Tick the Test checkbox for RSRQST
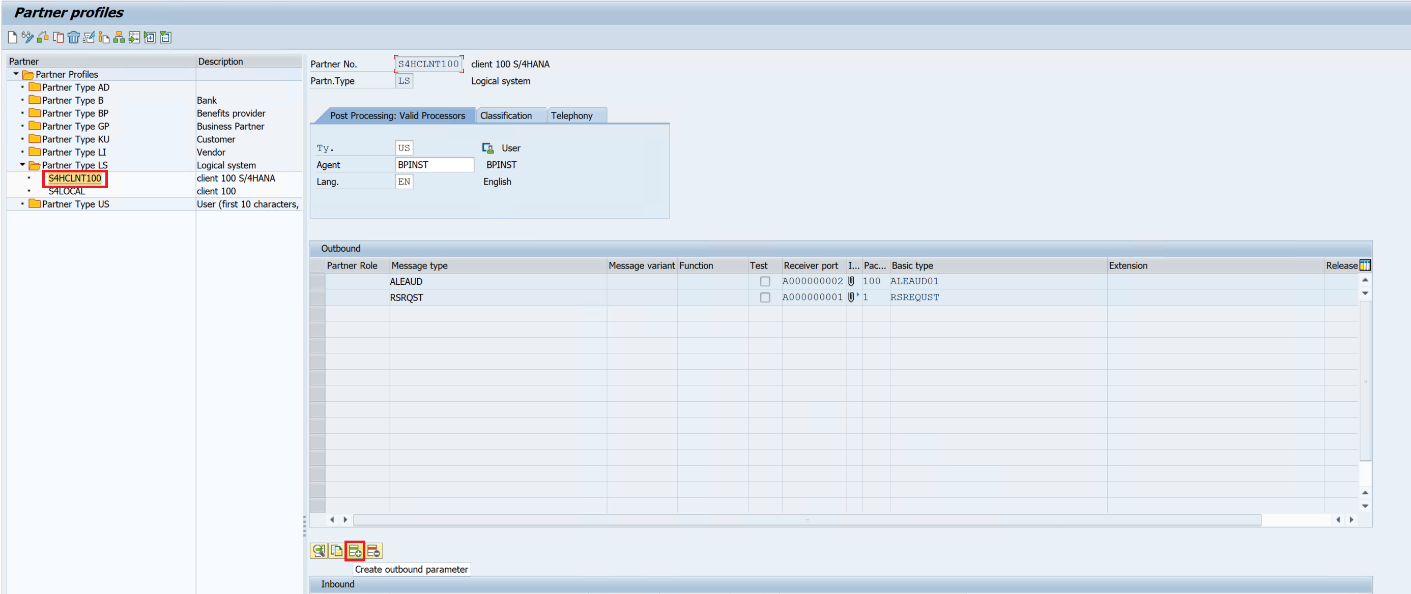Screen dimensions: 1411x594 coord(765,298)
